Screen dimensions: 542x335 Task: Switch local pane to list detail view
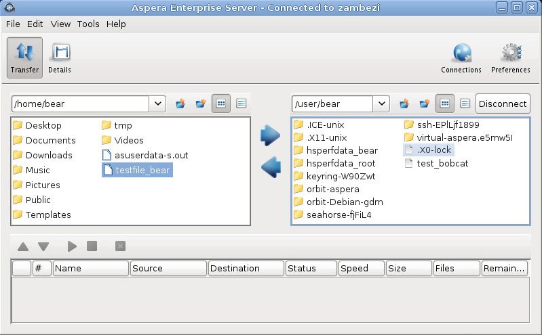241,104
